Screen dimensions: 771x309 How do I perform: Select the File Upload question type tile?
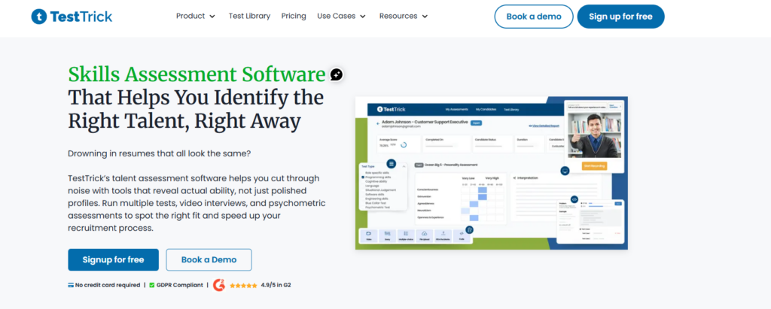pos(425,236)
